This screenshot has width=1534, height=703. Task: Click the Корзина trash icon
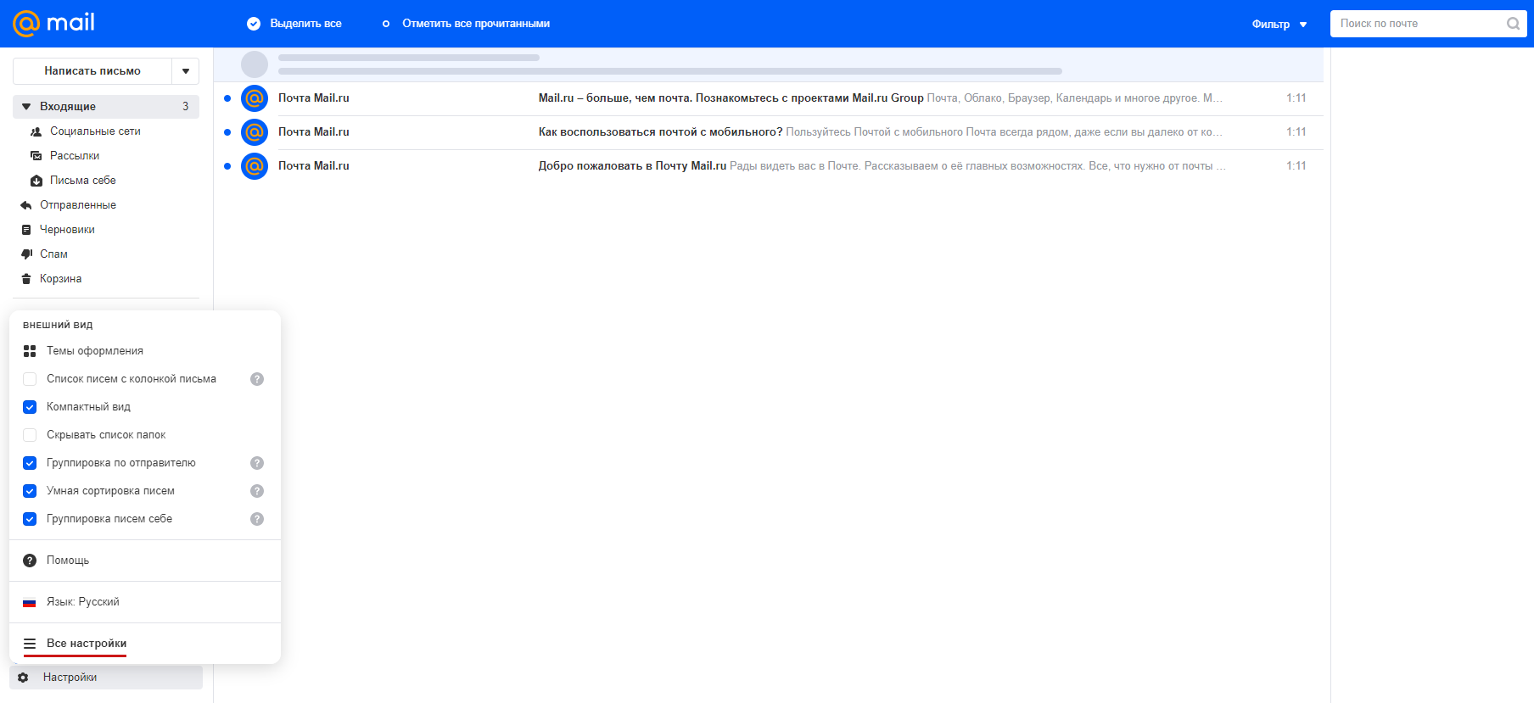click(x=26, y=279)
